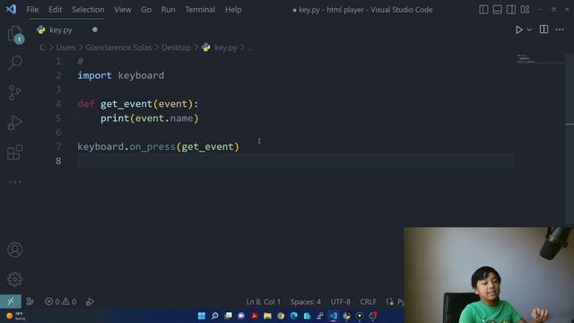Click line number 8 in gutter
Image resolution: width=574 pixels, height=323 pixels.
point(58,161)
